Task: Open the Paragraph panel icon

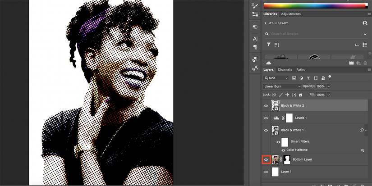Action: 255,47
